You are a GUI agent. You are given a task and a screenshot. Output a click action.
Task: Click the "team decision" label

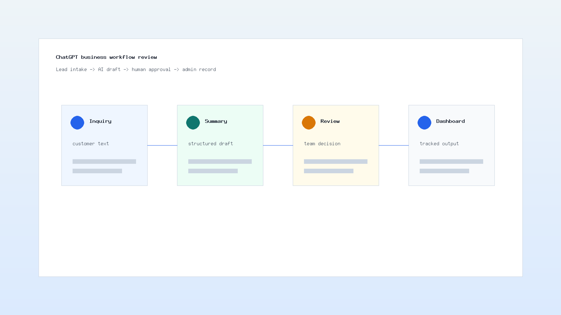322,143
